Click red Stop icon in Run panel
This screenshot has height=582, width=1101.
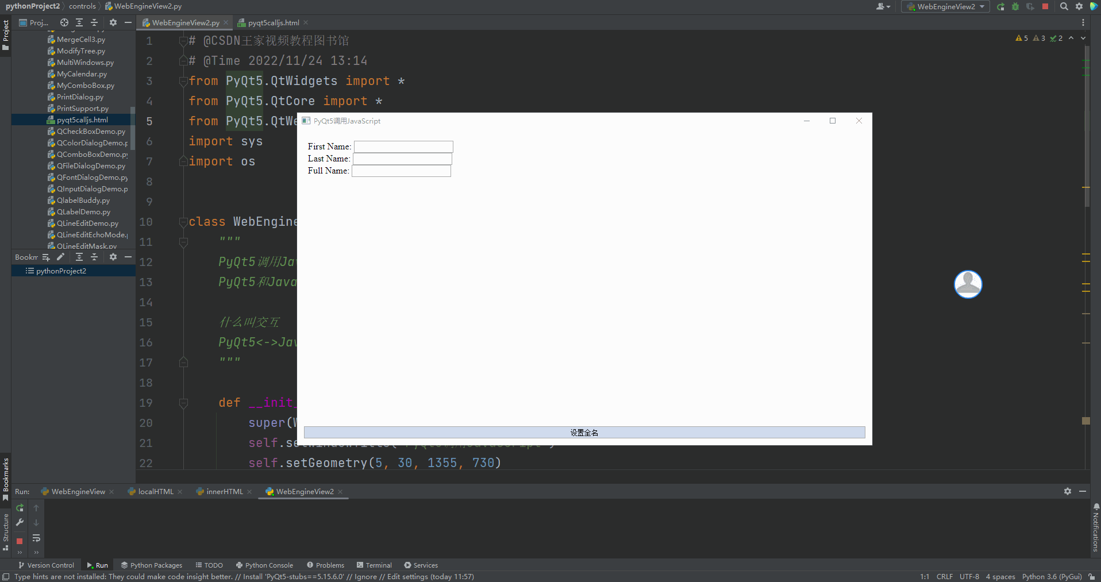(x=20, y=541)
